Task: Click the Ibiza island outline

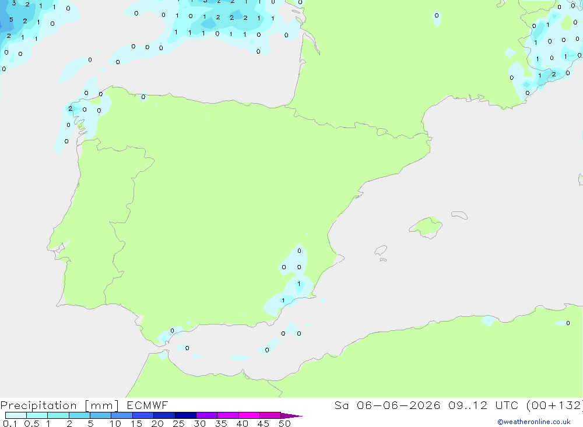Action: (381, 250)
